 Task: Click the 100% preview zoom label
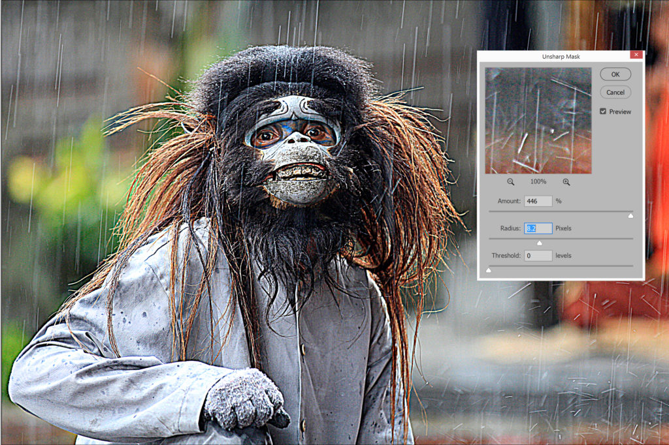(x=538, y=182)
